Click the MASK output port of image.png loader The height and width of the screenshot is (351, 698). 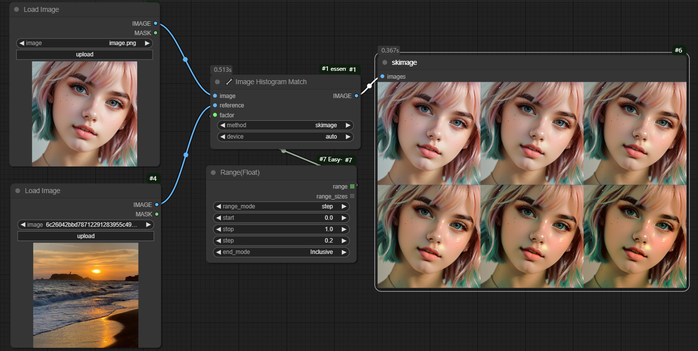(156, 33)
